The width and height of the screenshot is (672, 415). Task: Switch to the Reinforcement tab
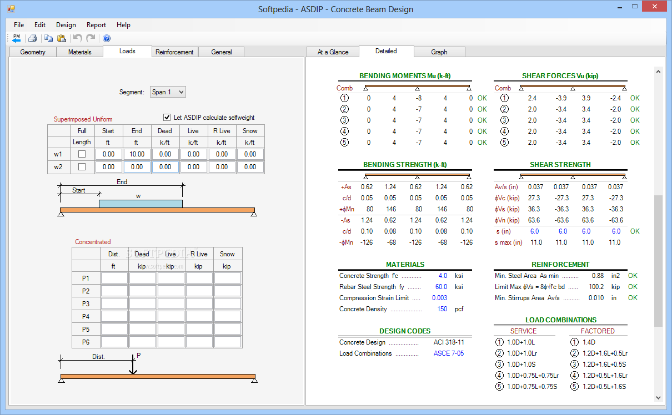click(x=174, y=52)
